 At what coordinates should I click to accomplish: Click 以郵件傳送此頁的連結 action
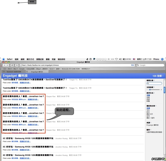(x=154, y=132)
